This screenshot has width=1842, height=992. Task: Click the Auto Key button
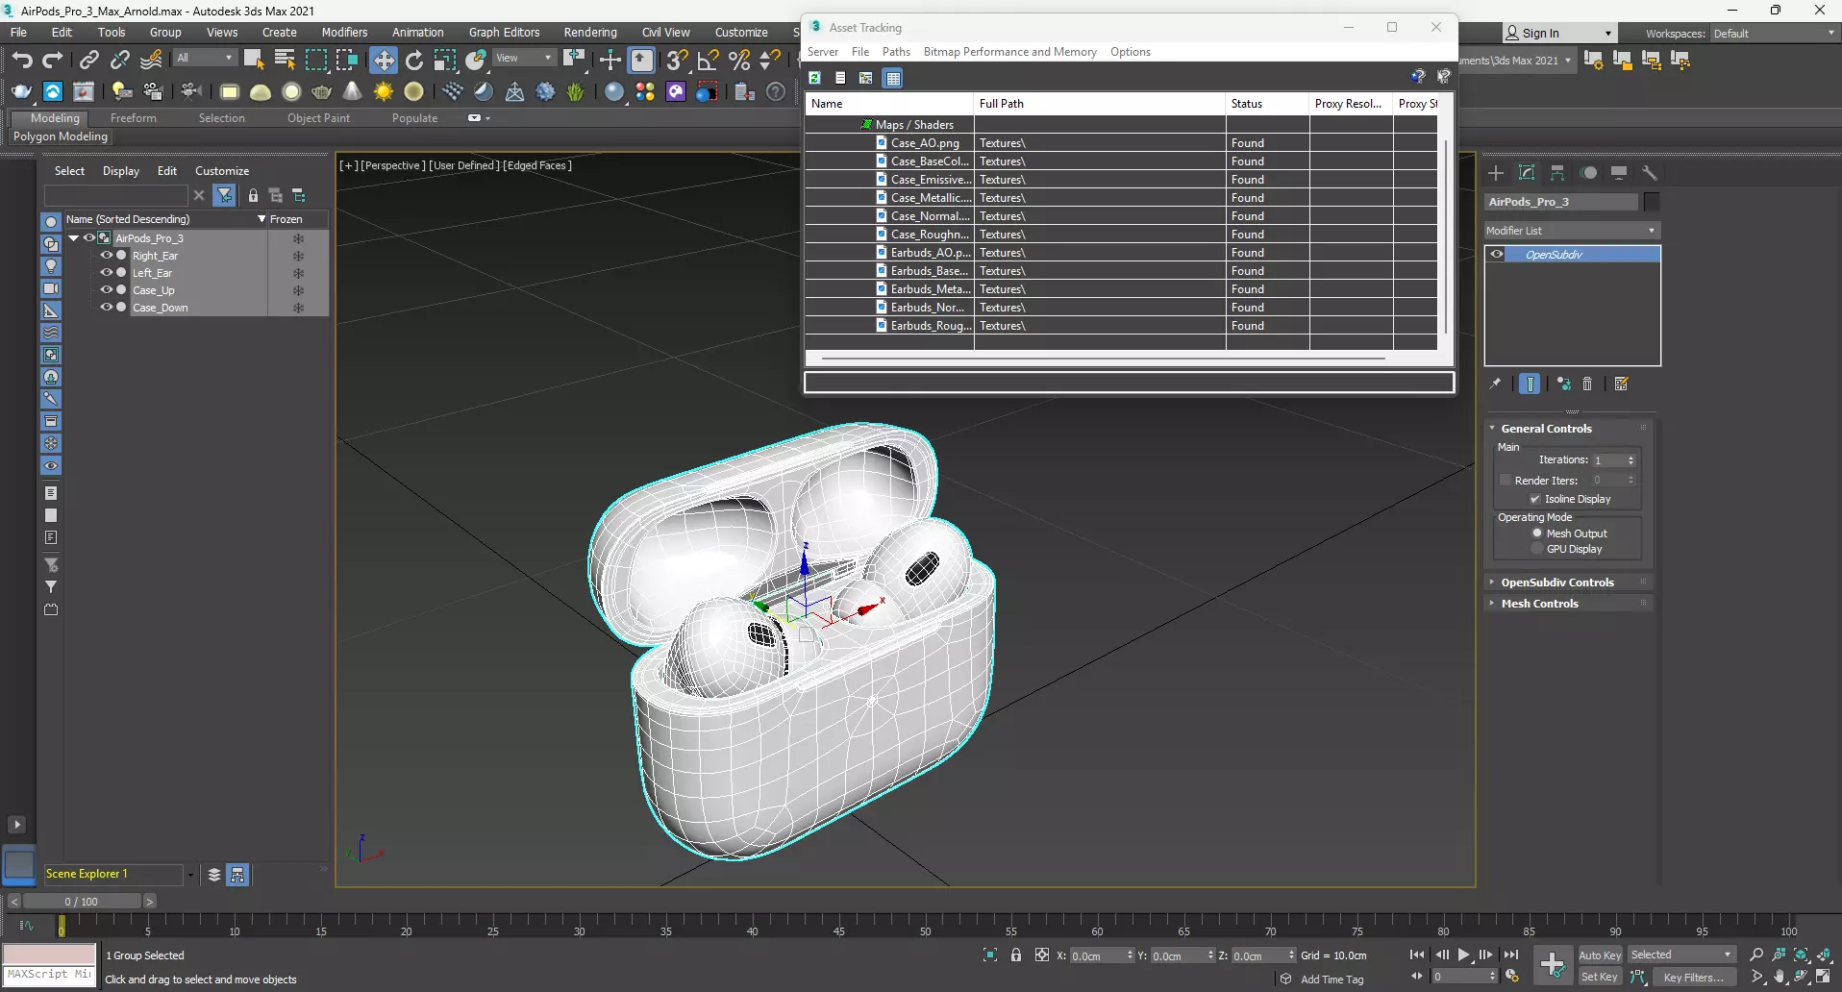tap(1600, 955)
